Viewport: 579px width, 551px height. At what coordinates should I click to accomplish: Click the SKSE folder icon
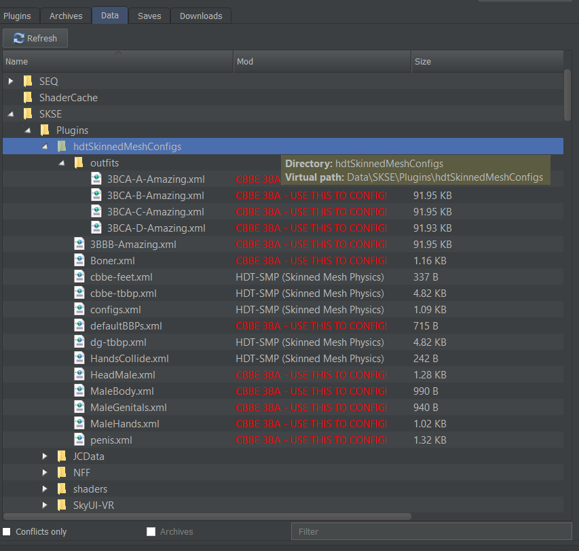tap(28, 113)
